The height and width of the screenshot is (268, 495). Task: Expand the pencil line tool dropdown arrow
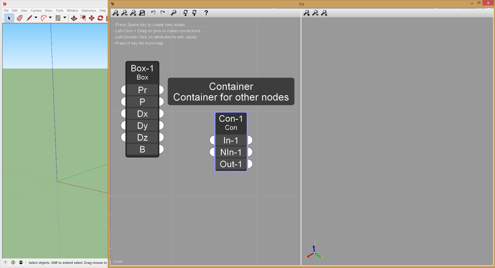[x=36, y=18]
